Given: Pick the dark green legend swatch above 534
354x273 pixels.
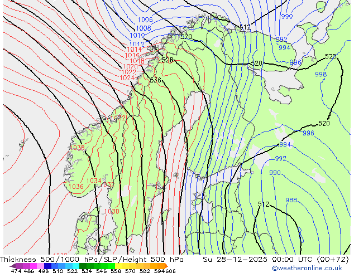Looking at the screenshot, I should [83, 266].
